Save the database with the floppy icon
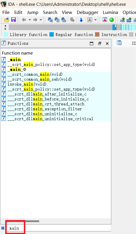Image resolution: width=136 pixels, height=234 pixels. [x=13, y=20]
